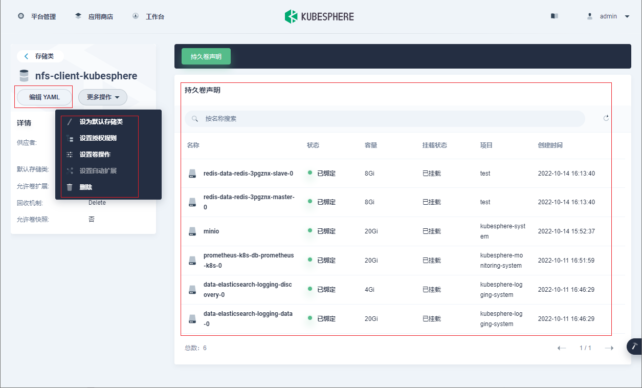Click the 平台管理 label
The height and width of the screenshot is (388, 642).
43,16
